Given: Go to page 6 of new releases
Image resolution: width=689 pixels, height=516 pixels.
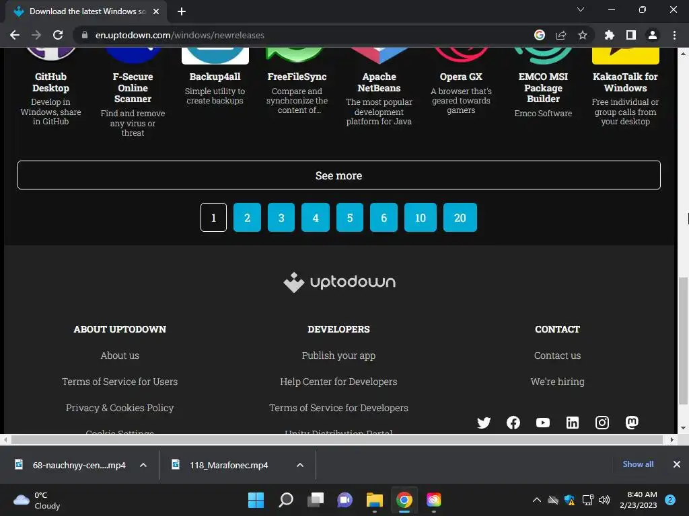Looking at the screenshot, I should (x=384, y=217).
